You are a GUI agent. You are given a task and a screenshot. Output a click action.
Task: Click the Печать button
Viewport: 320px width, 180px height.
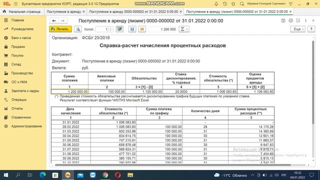pyautogui.click(x=60, y=29)
